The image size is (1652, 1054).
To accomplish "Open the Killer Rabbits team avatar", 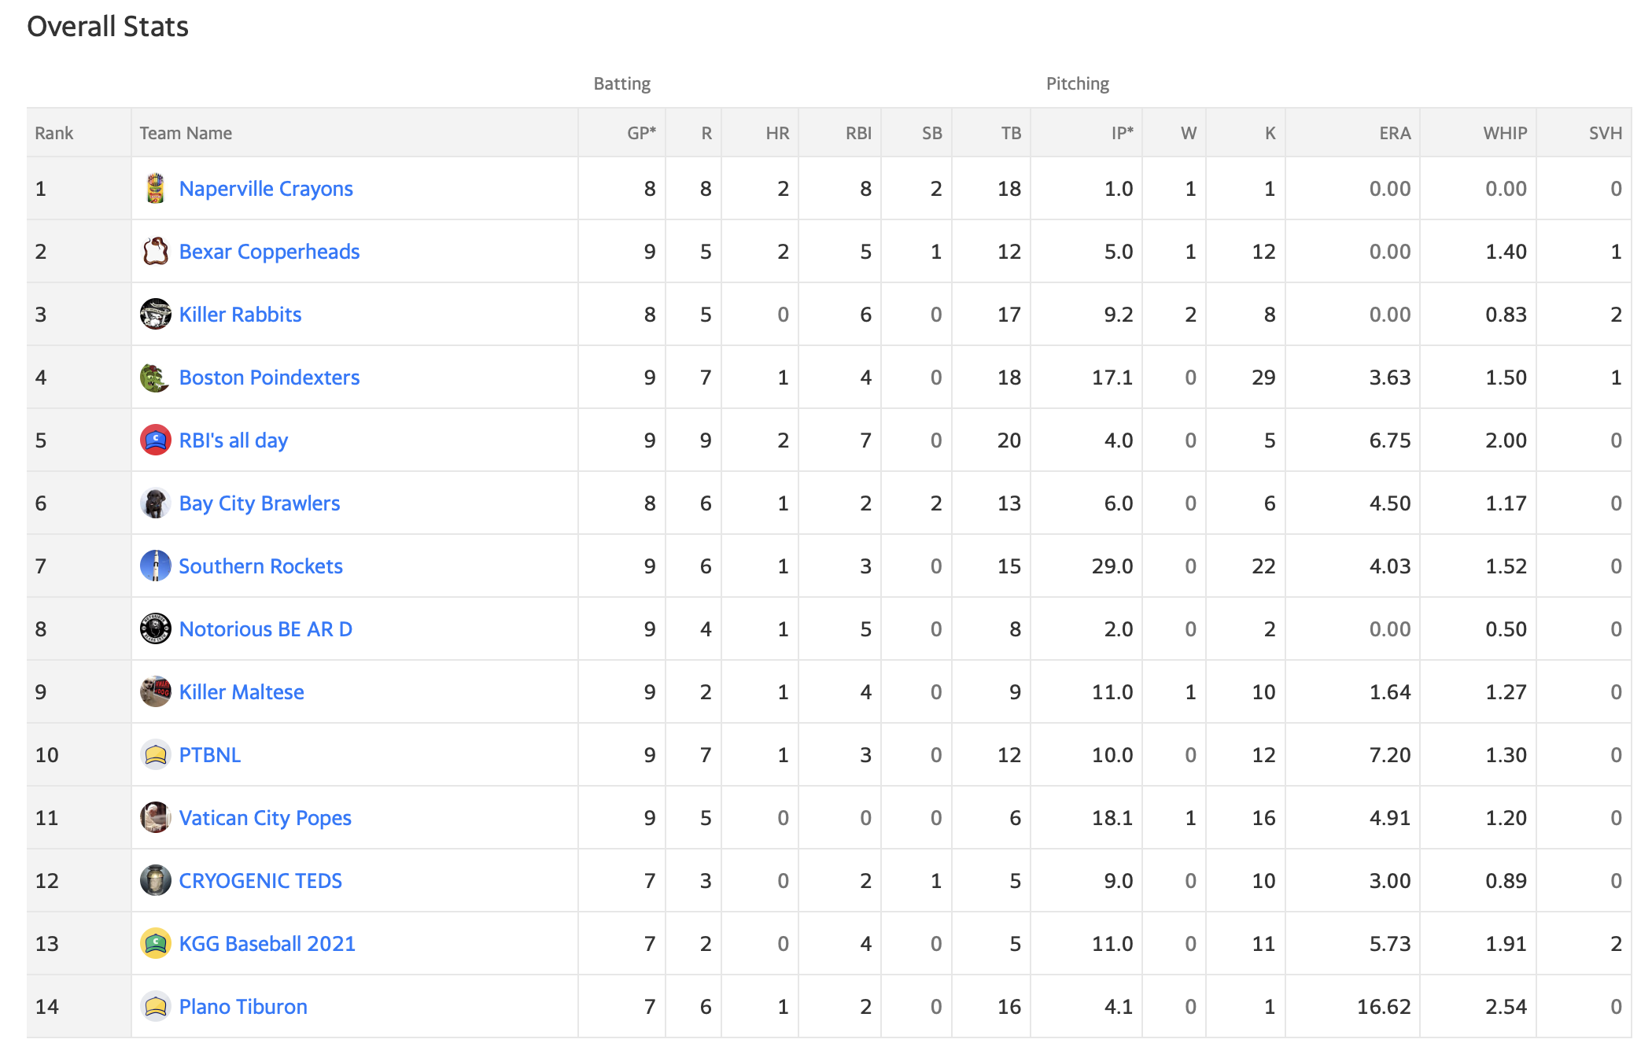I will [x=156, y=314].
